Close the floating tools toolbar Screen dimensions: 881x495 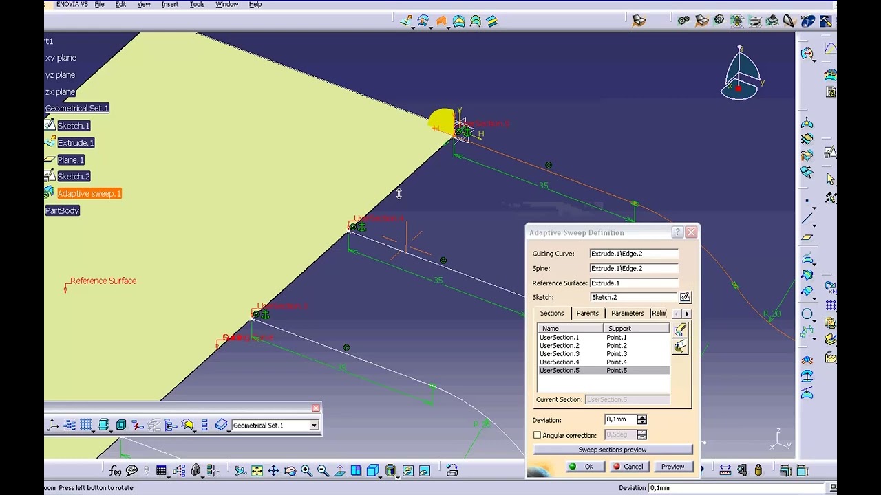(x=316, y=408)
